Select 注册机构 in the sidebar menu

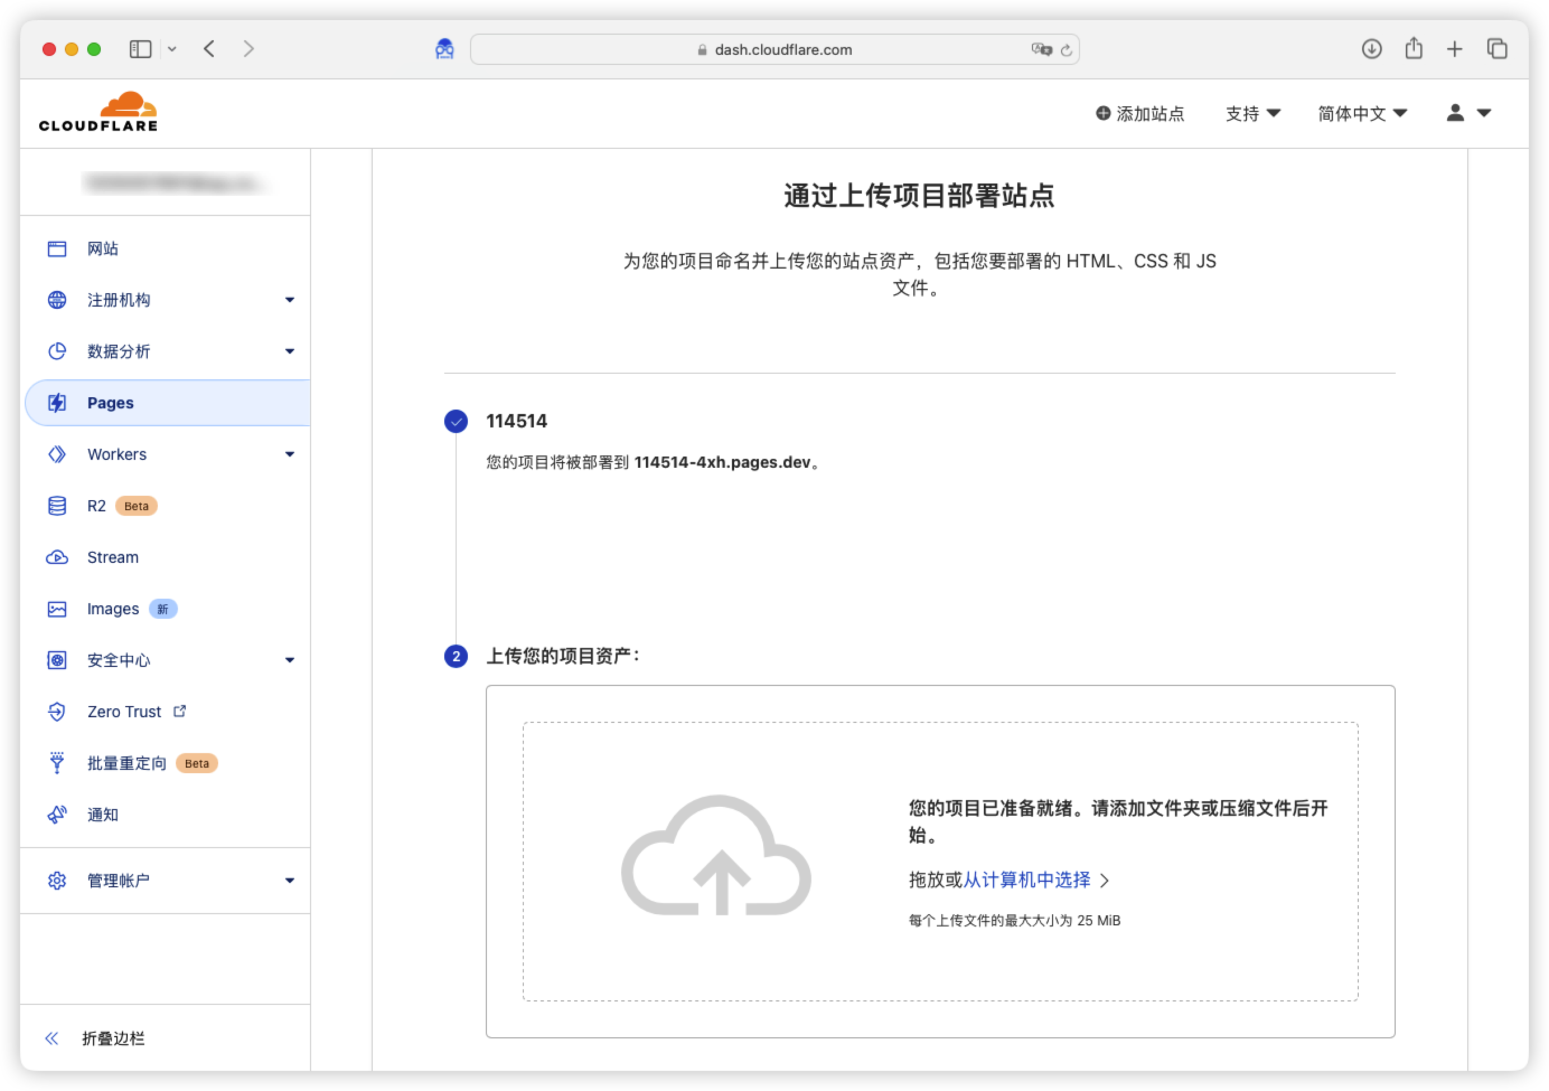point(118,299)
